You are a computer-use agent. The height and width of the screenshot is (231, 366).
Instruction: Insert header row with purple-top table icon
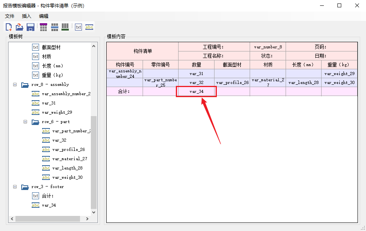(43, 27)
